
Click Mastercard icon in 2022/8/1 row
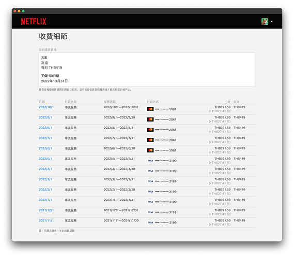click(x=150, y=130)
